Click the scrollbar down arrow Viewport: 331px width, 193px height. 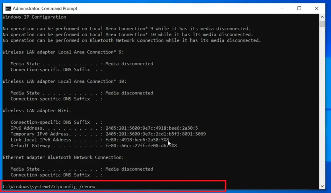[x=322, y=186]
